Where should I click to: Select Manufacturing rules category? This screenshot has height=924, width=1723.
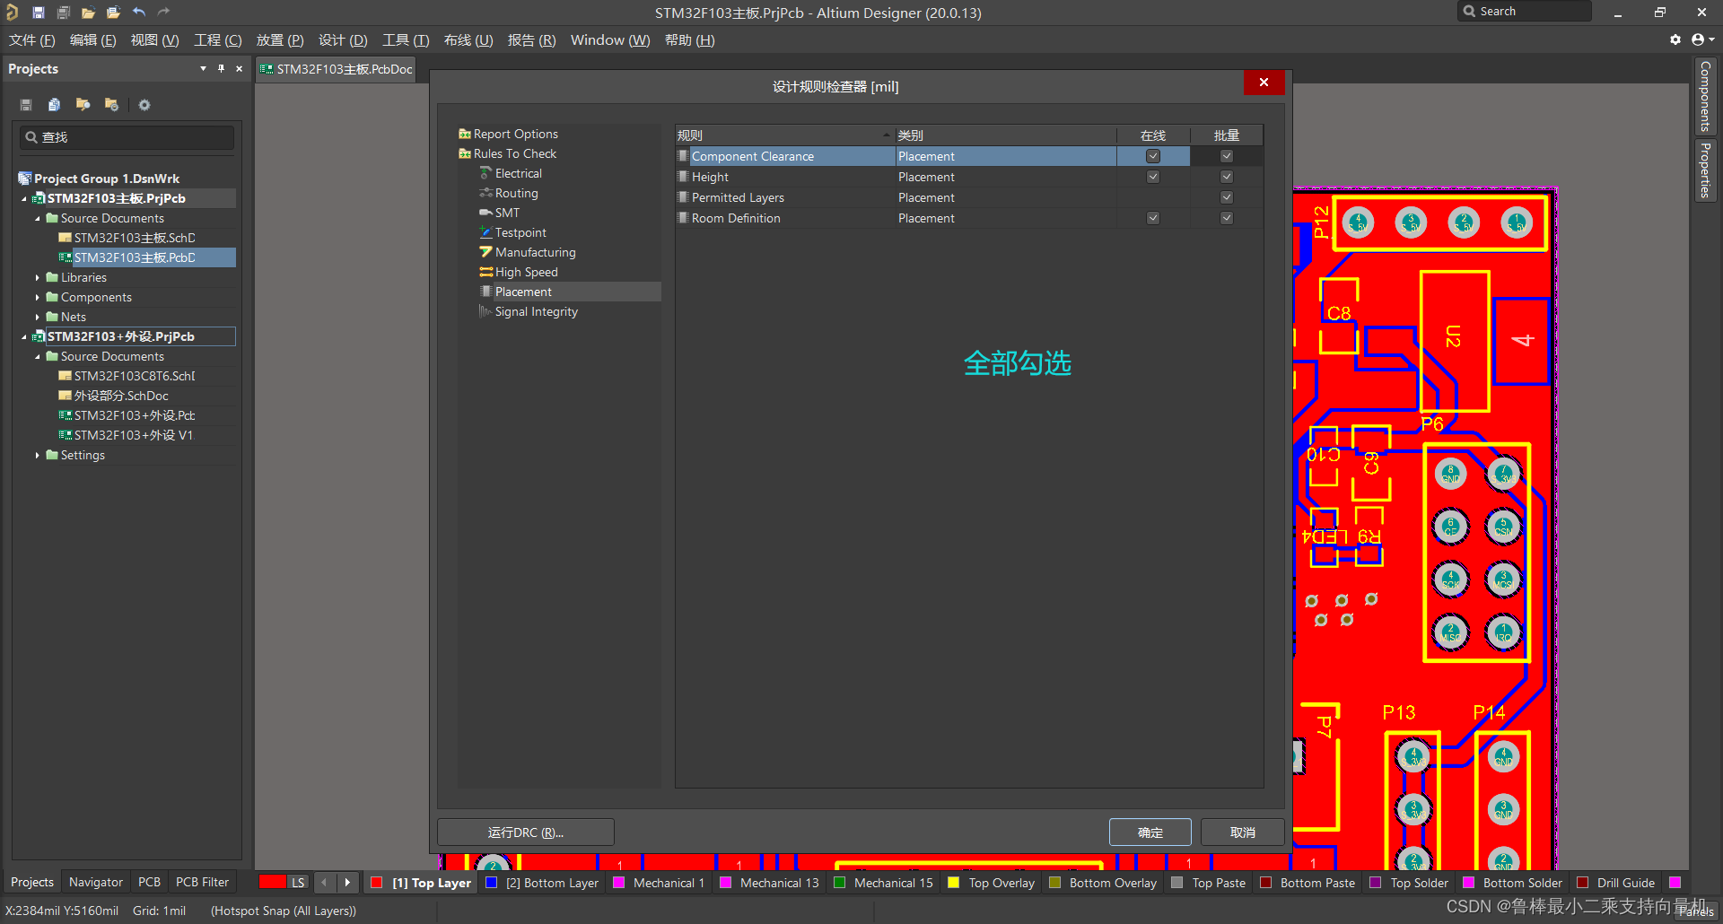pyautogui.click(x=535, y=252)
